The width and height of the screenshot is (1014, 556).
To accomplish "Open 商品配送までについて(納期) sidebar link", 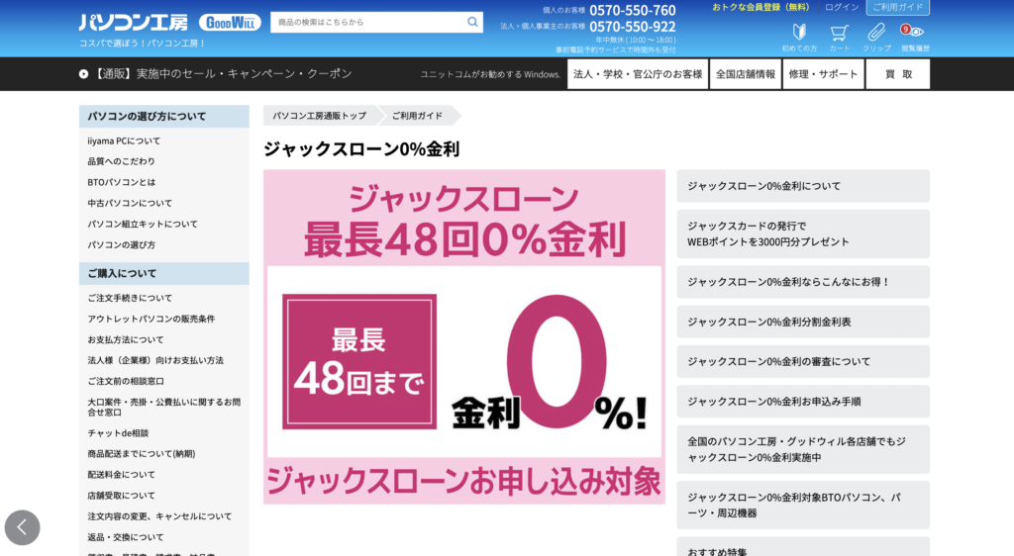I will tap(142, 454).
